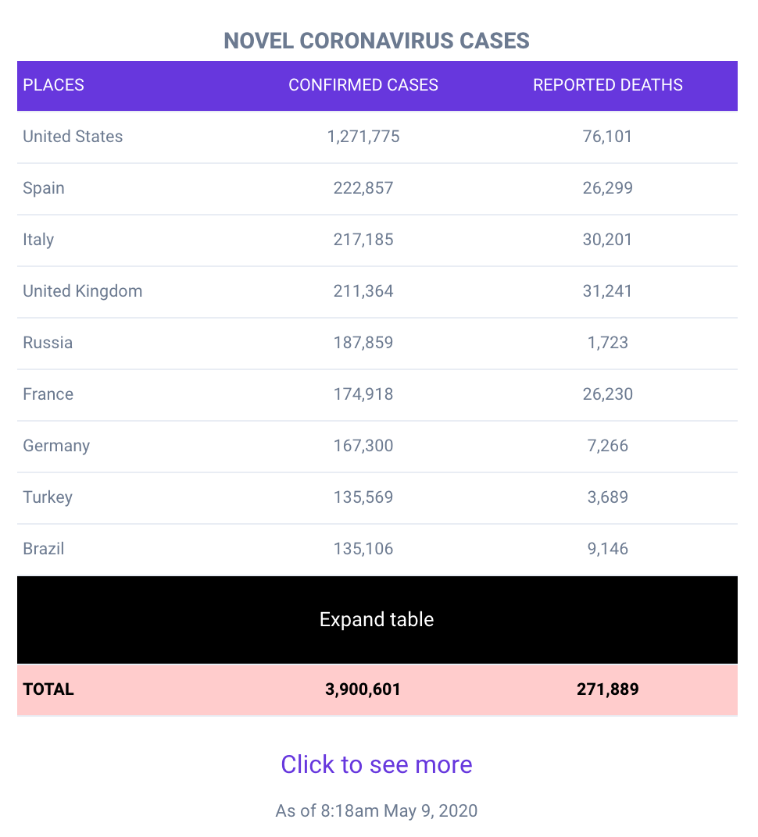Select Brazil in the table

[x=43, y=549]
